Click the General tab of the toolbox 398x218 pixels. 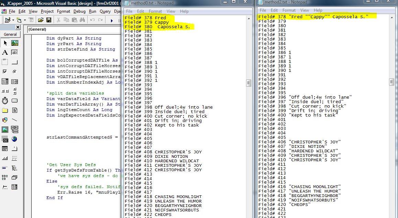point(10,34)
